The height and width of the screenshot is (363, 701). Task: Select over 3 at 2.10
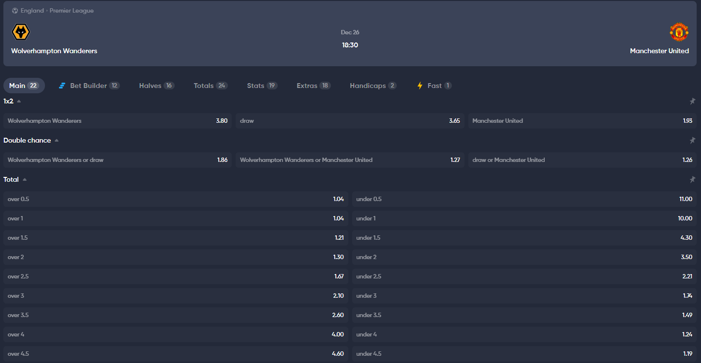point(176,296)
